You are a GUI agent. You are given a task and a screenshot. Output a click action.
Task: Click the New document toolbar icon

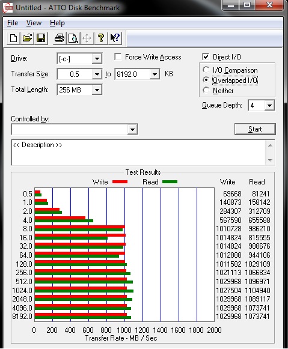[x=13, y=38]
